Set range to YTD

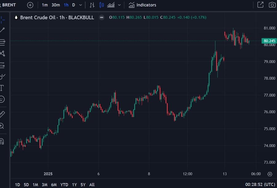[64, 185]
